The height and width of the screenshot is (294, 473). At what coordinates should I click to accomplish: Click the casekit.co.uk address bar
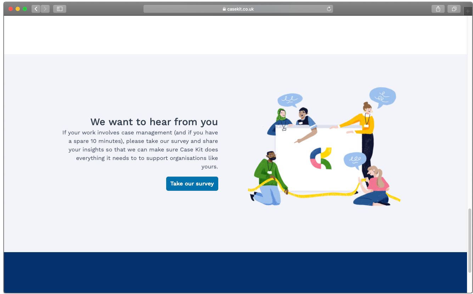tap(238, 9)
